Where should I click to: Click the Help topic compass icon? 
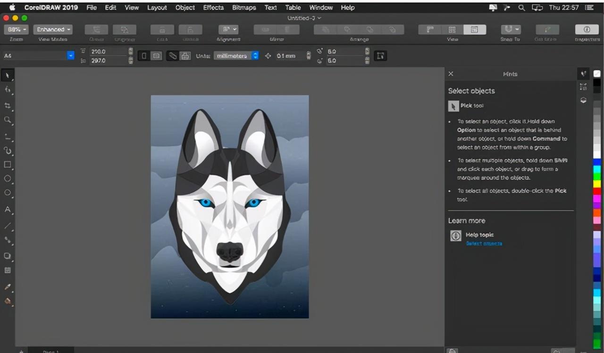click(x=456, y=235)
